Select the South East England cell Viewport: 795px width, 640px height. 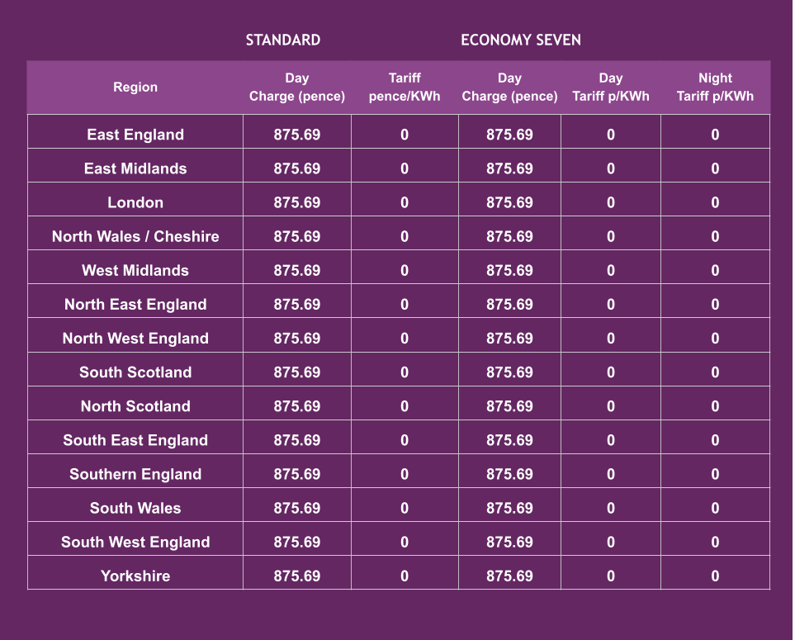coord(135,440)
